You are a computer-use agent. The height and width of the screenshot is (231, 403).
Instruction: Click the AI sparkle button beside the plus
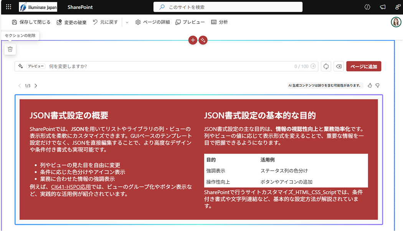[203, 40]
